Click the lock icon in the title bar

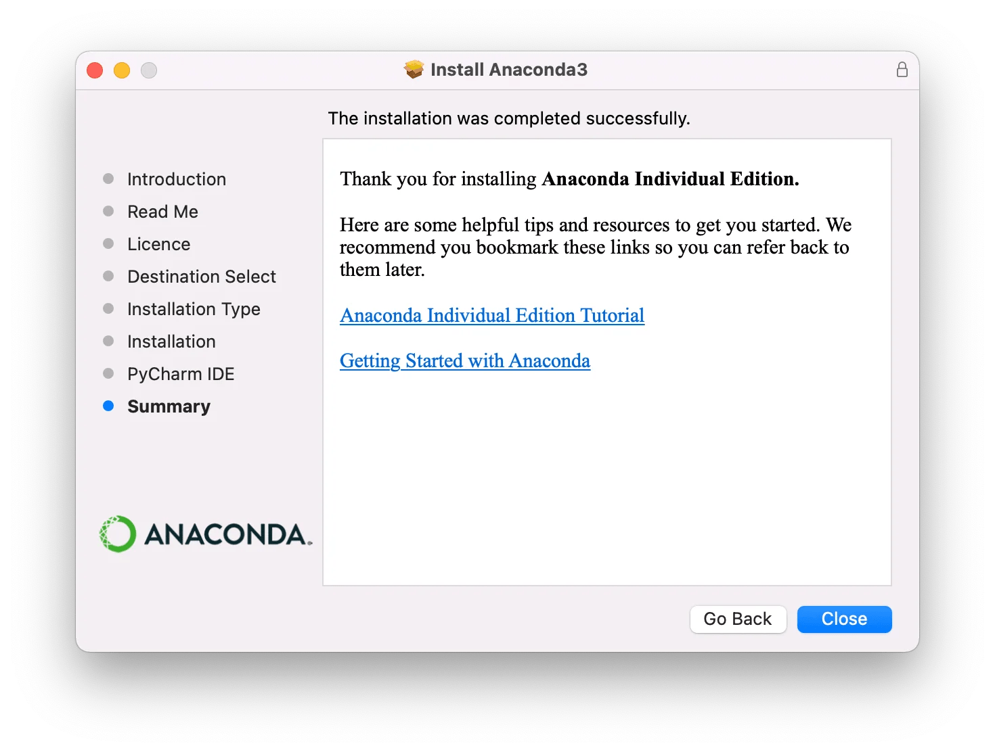tap(902, 70)
